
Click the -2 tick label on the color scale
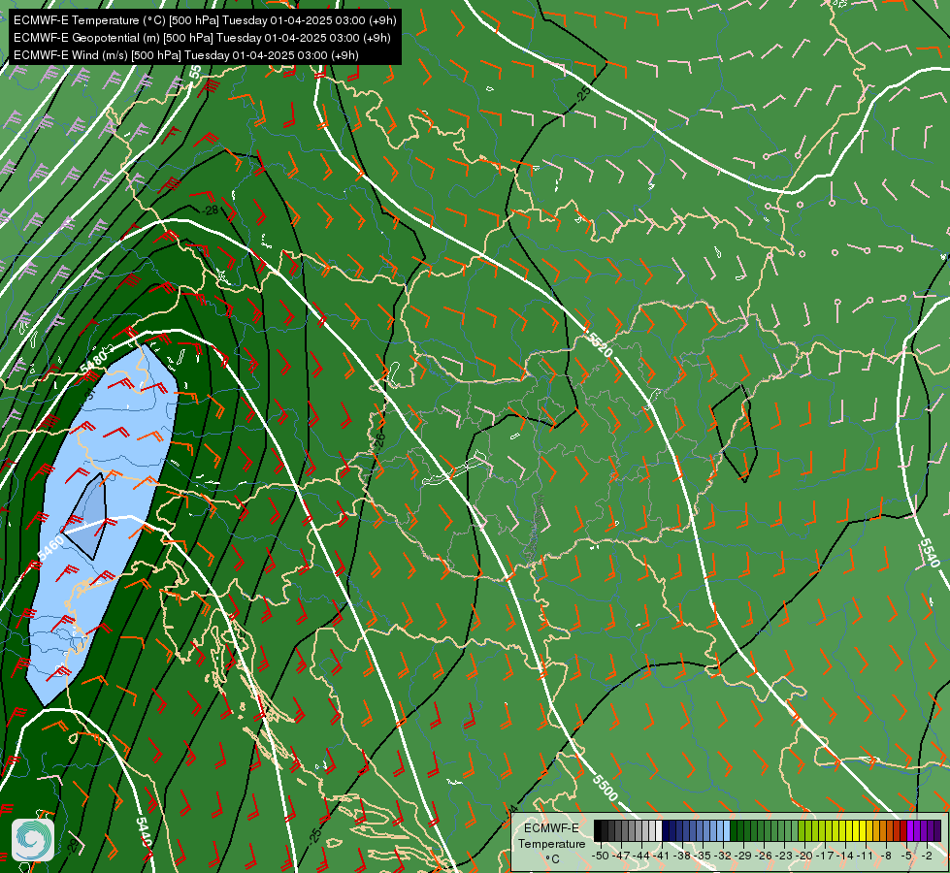click(x=927, y=856)
